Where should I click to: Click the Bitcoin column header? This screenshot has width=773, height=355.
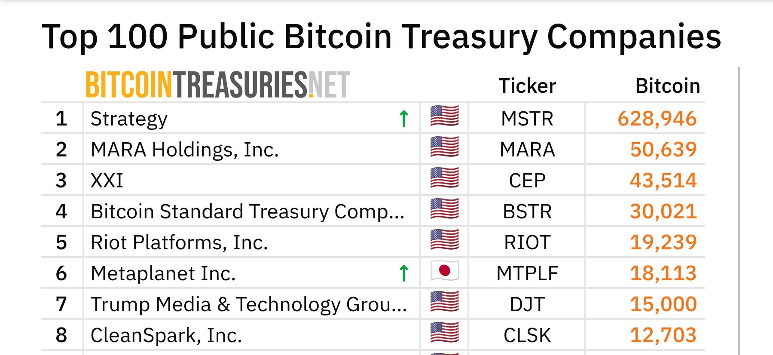coord(667,86)
